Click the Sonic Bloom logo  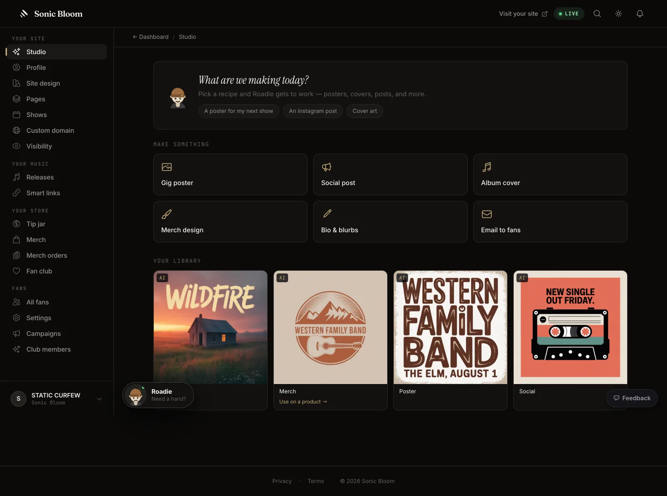(x=51, y=14)
